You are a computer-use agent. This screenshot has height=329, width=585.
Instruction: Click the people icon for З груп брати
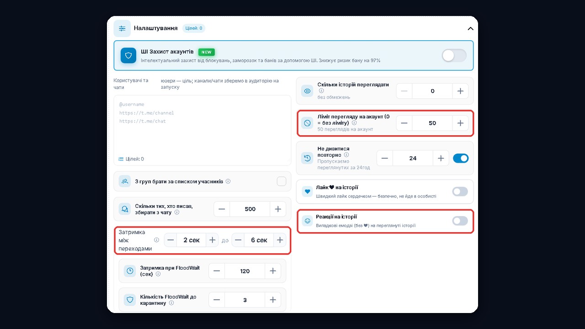click(x=124, y=181)
